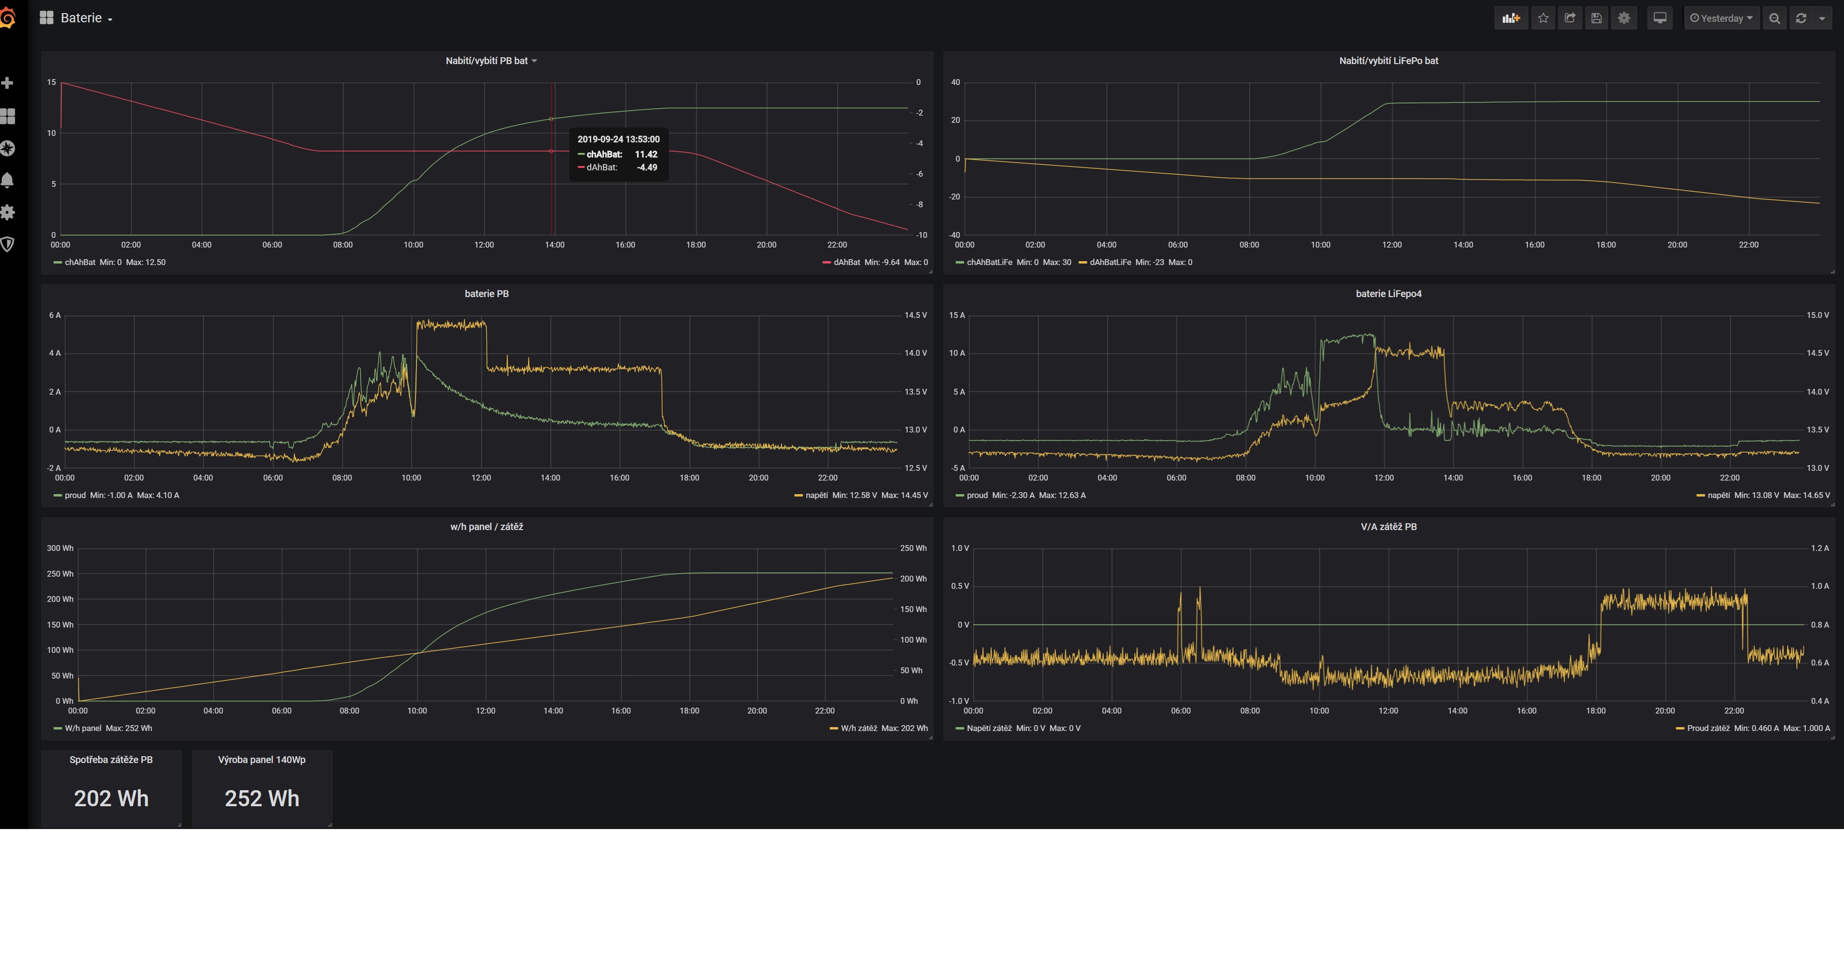Screen dimensions: 1844x963
Task: Save the dashboard with disk icon
Action: [x=1596, y=18]
